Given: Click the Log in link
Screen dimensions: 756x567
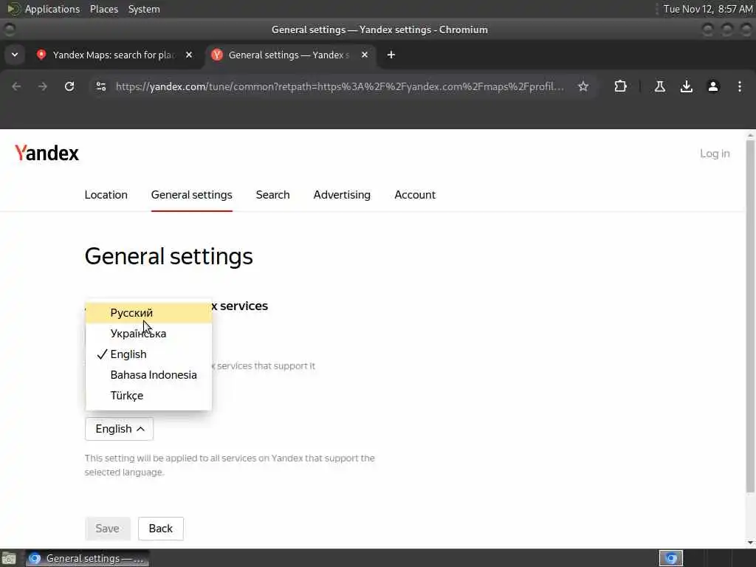Looking at the screenshot, I should point(715,154).
